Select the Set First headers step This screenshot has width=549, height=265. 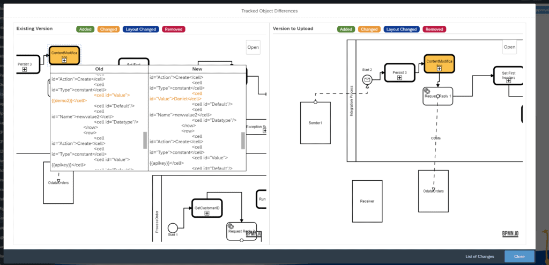(508, 75)
